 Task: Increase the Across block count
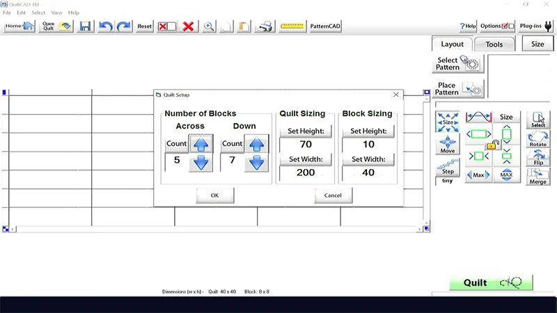[x=201, y=144]
